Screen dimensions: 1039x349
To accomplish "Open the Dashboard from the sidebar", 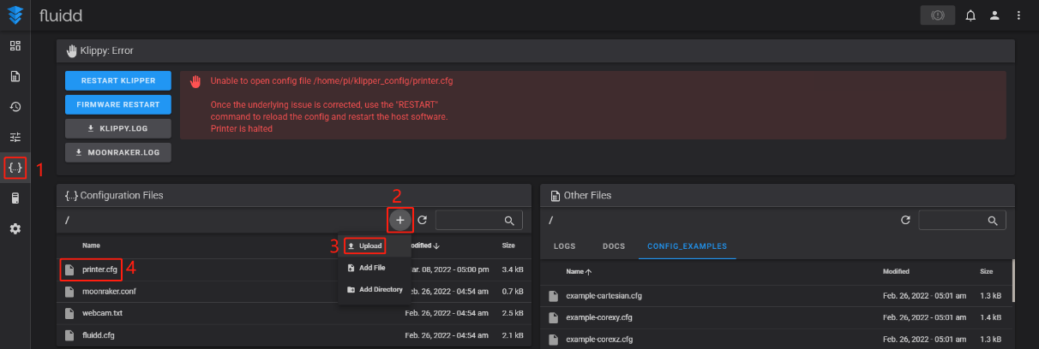I will pyautogui.click(x=15, y=45).
